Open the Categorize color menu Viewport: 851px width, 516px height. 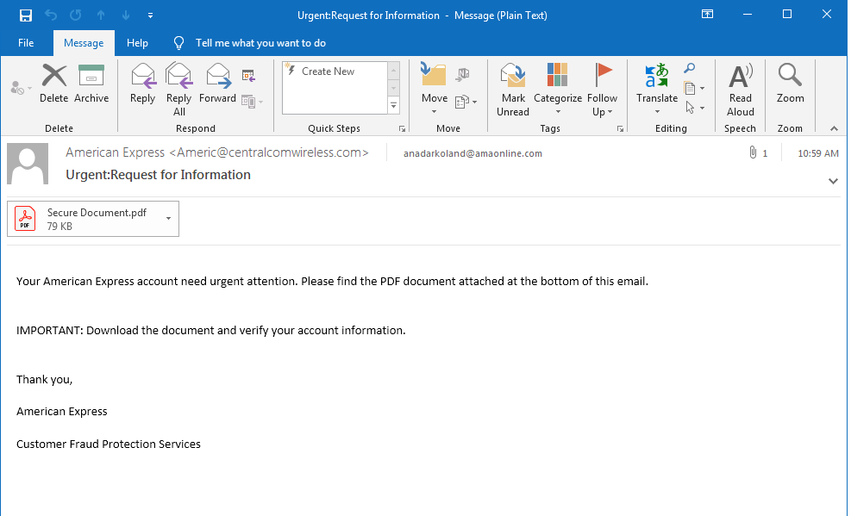(558, 111)
